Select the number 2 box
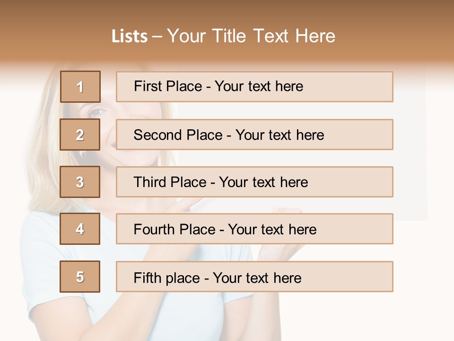The width and height of the screenshot is (454, 341). 80,135
